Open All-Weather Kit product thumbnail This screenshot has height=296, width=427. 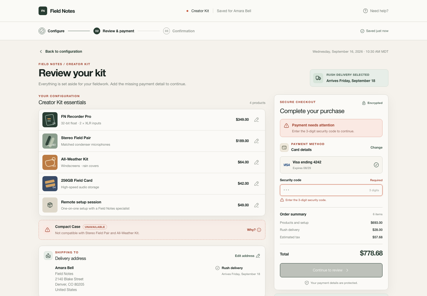click(50, 162)
